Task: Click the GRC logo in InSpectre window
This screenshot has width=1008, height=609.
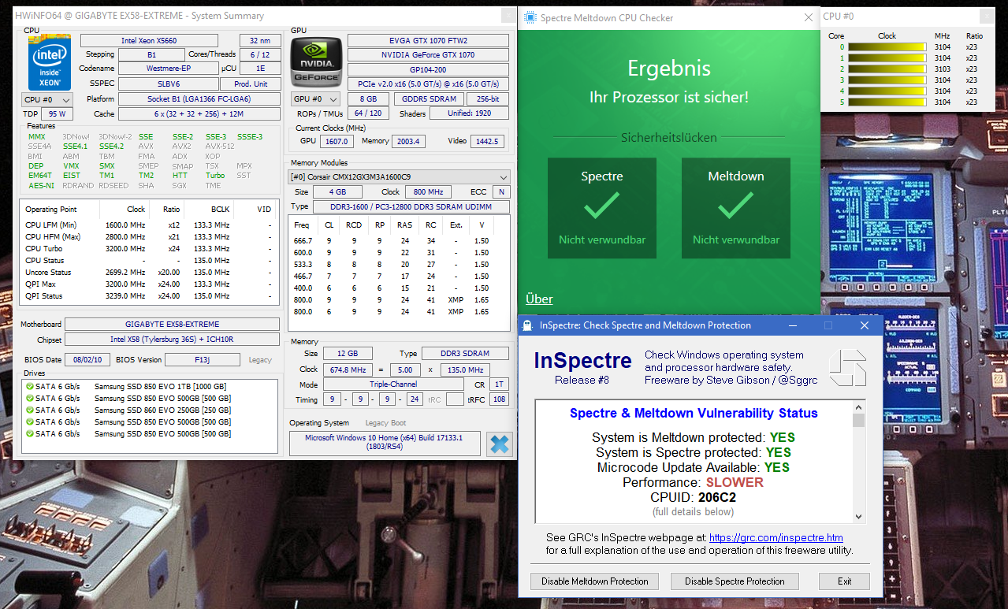Action: point(847,368)
